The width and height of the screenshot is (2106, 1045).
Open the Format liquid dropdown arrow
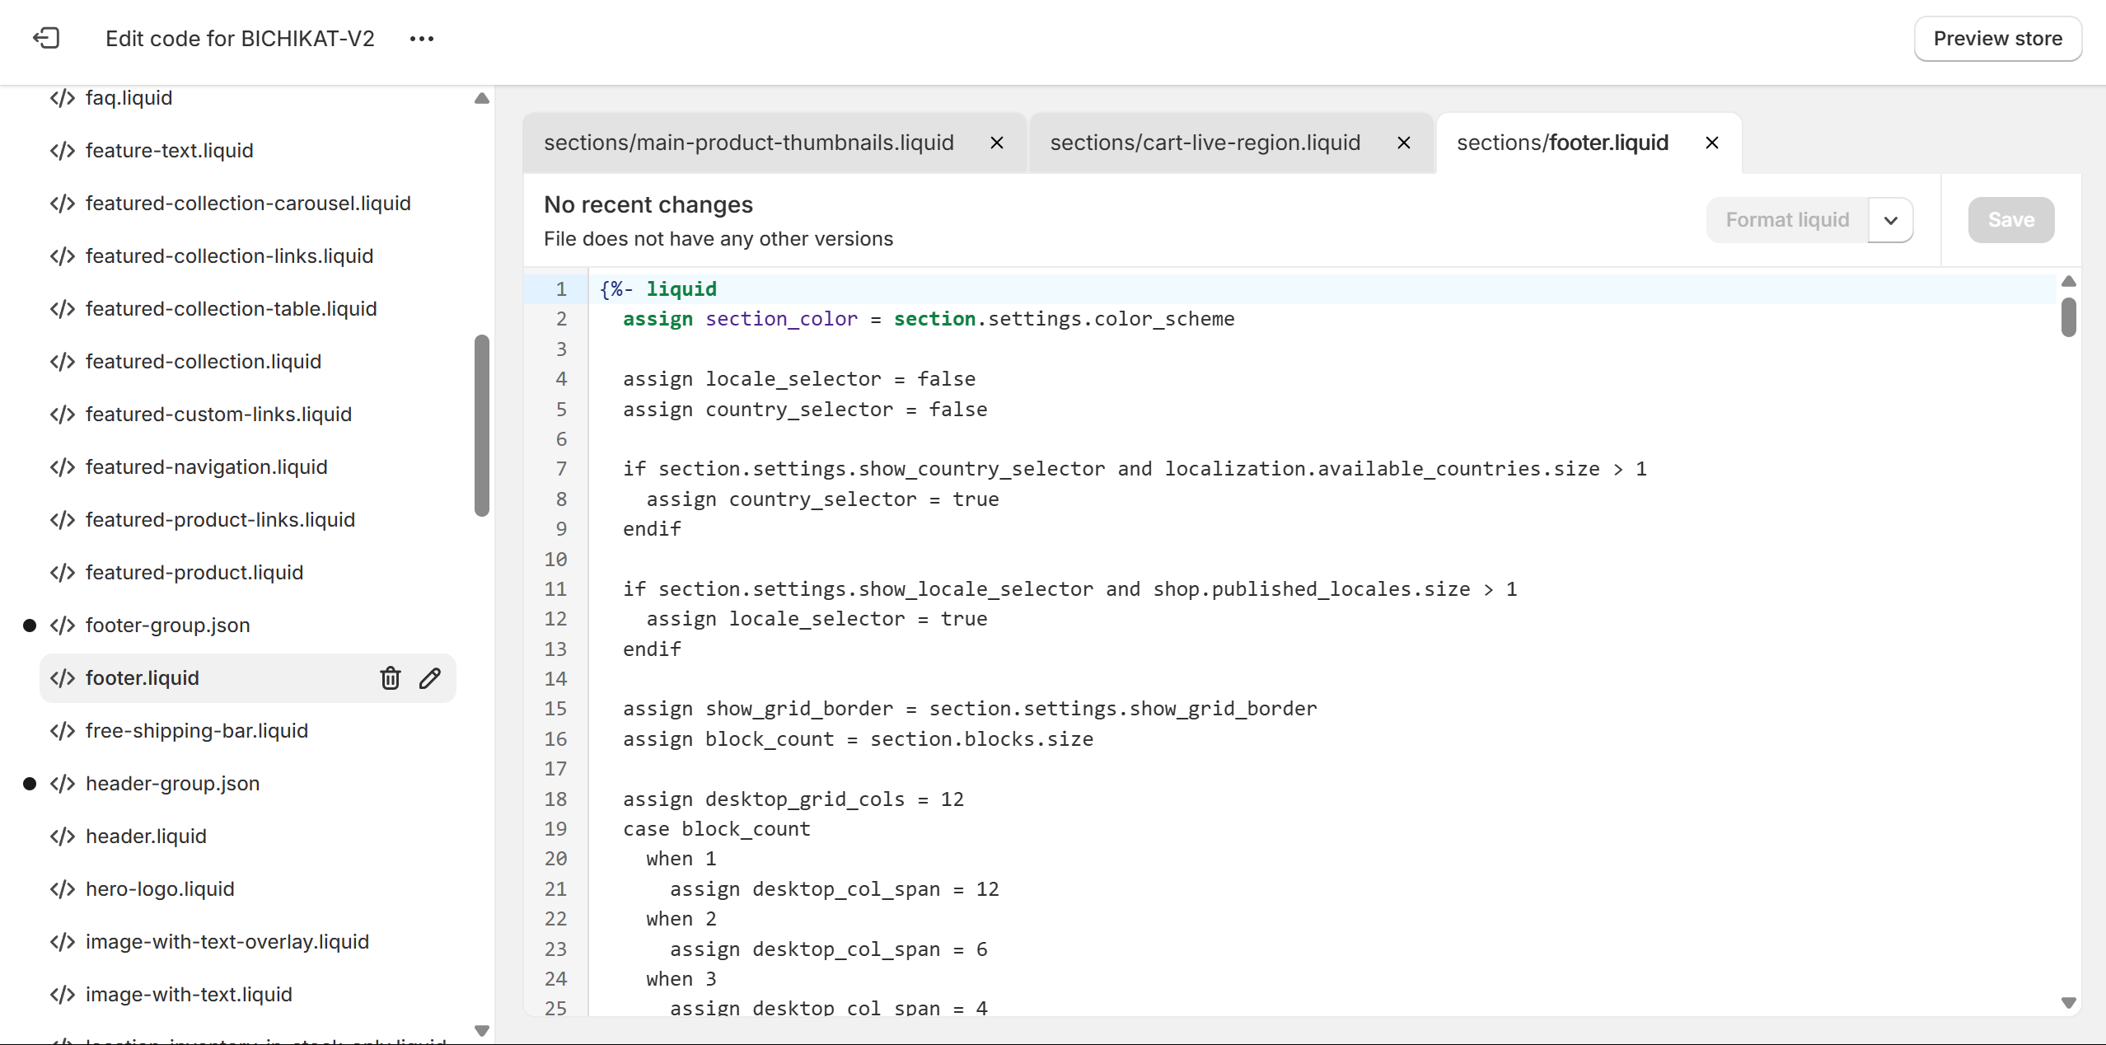point(1890,220)
